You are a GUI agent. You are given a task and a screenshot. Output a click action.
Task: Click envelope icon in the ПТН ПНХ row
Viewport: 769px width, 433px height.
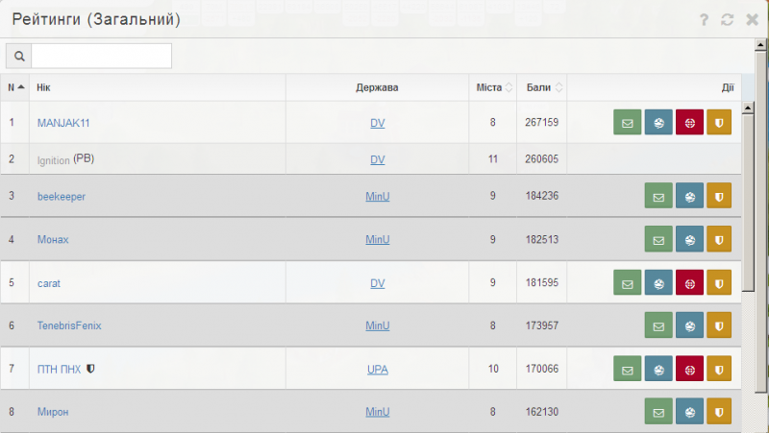coord(628,369)
